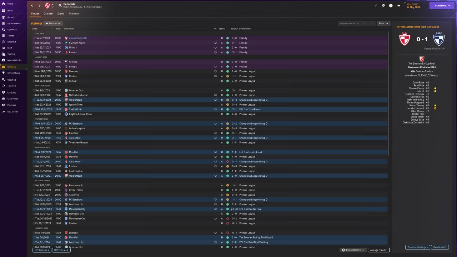The image size is (457, 257).
Task: Toggle the marker for Nottingham Forest fixture
Action: point(34,95)
